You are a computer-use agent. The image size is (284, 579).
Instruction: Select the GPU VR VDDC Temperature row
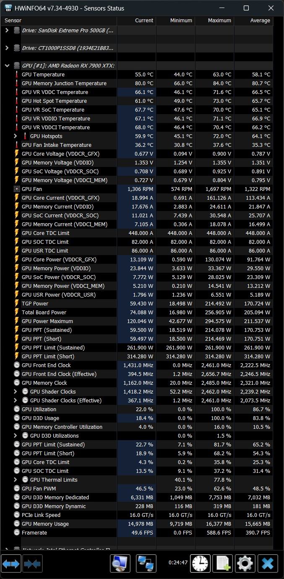pyautogui.click(x=137, y=92)
